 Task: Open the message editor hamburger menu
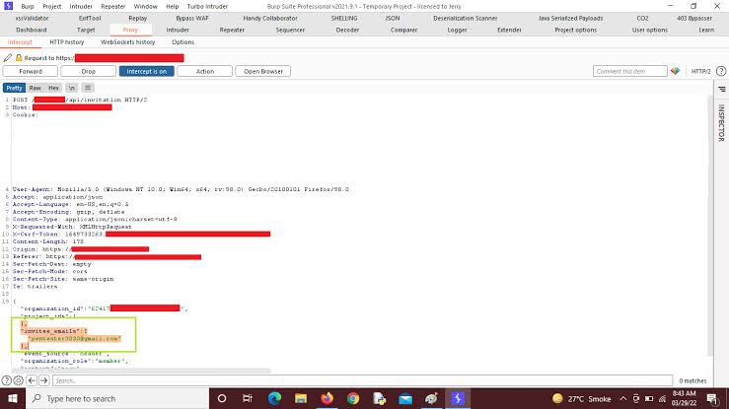[x=88, y=88]
